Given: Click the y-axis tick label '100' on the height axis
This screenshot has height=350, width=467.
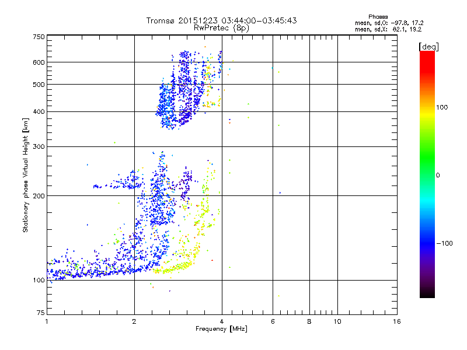Looking at the screenshot, I should coord(39,280).
